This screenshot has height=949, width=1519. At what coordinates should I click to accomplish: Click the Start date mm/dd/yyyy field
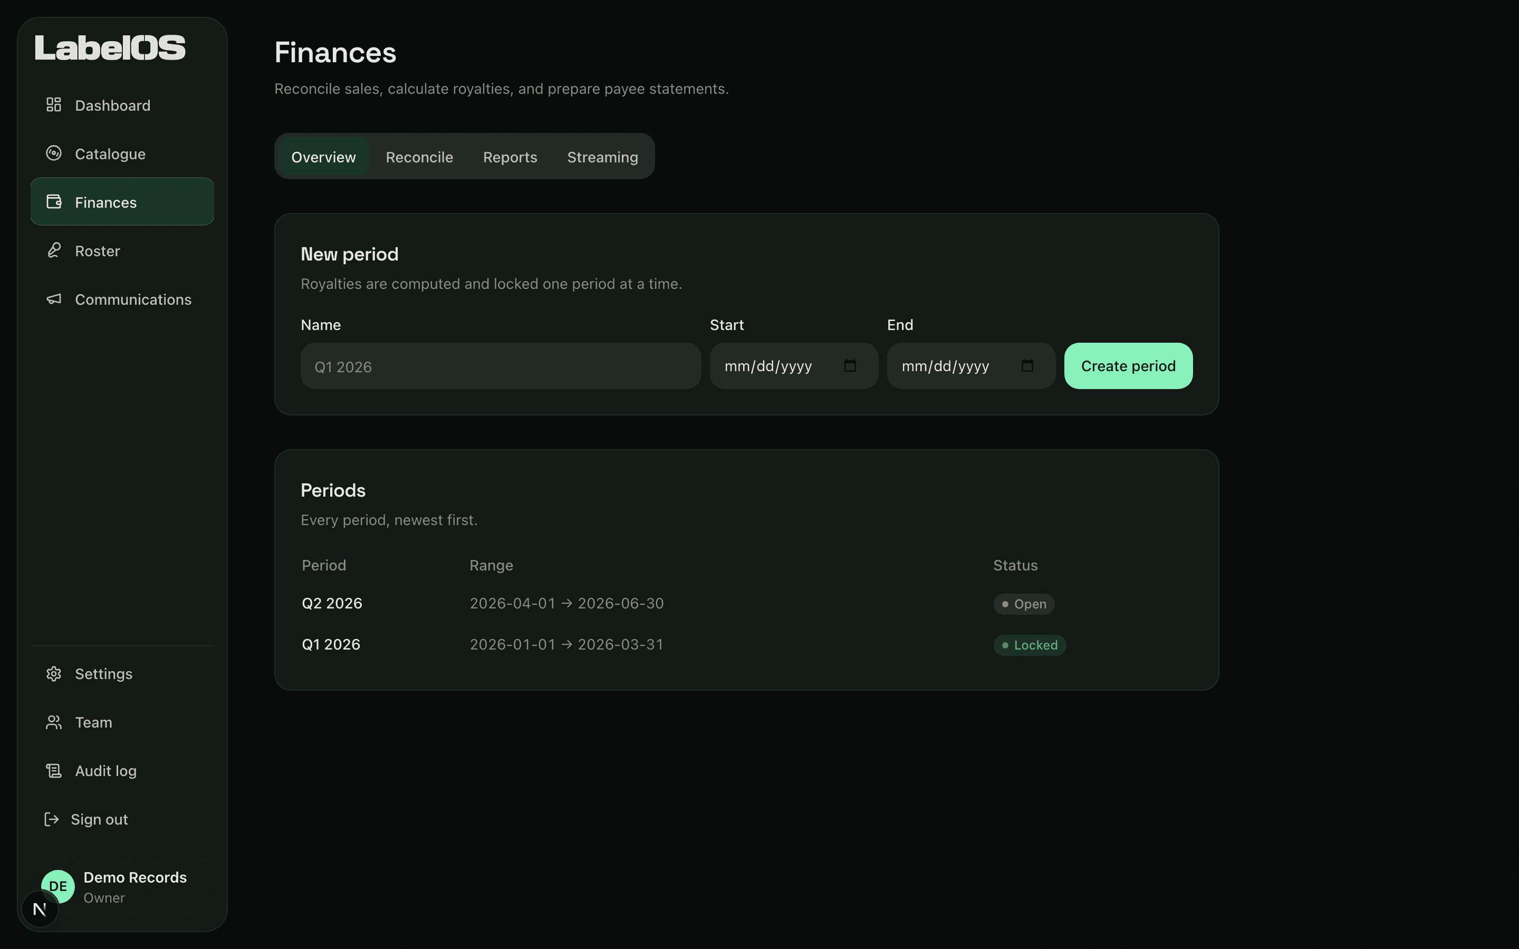[793, 366]
